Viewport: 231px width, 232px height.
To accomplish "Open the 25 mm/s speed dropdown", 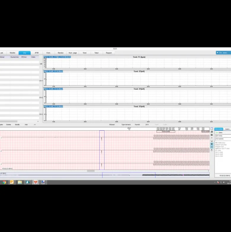I will coord(223,136).
